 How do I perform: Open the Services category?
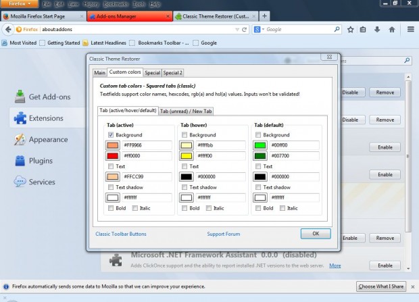pyautogui.click(x=34, y=182)
